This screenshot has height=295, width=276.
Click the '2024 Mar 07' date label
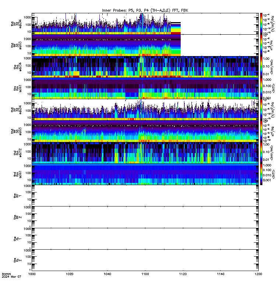11,277
